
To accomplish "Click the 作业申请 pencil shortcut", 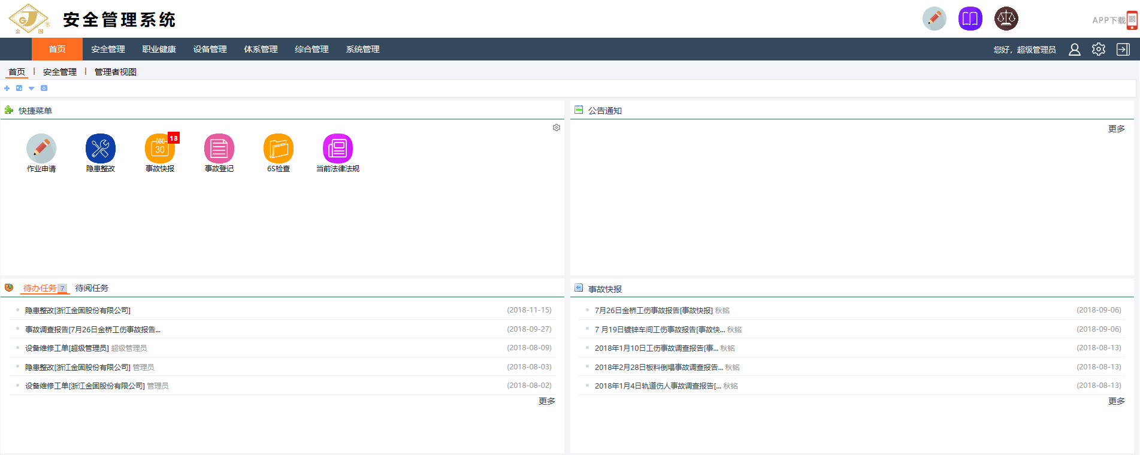I will (x=41, y=148).
